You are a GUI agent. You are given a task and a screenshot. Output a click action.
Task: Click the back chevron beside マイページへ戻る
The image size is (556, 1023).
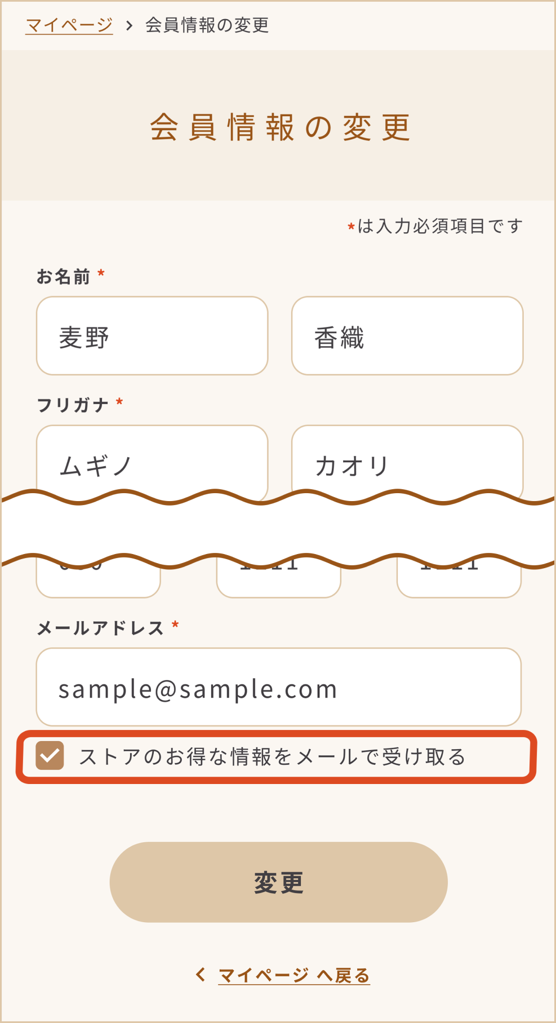pos(201,975)
